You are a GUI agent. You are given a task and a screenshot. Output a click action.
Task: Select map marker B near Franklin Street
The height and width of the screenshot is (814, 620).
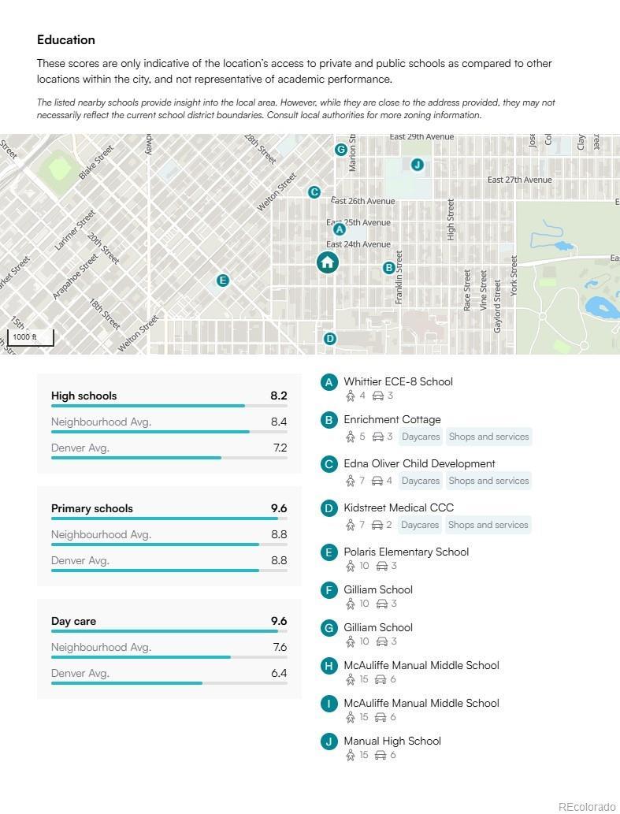(x=388, y=268)
